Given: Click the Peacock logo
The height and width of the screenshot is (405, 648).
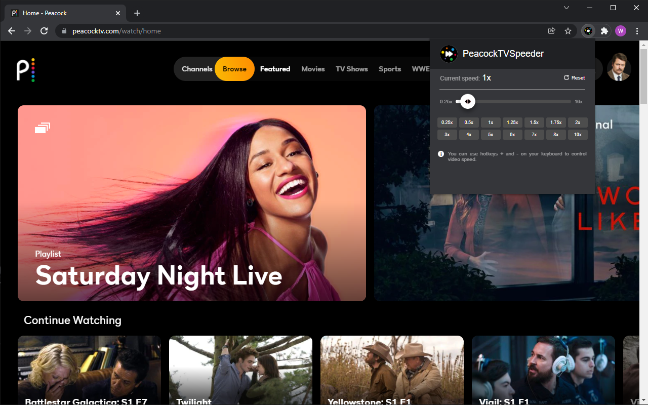Looking at the screenshot, I should point(26,69).
